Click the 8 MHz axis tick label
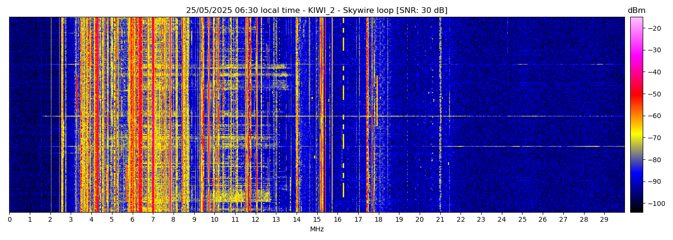The height and width of the screenshot is (240, 673). 173,219
